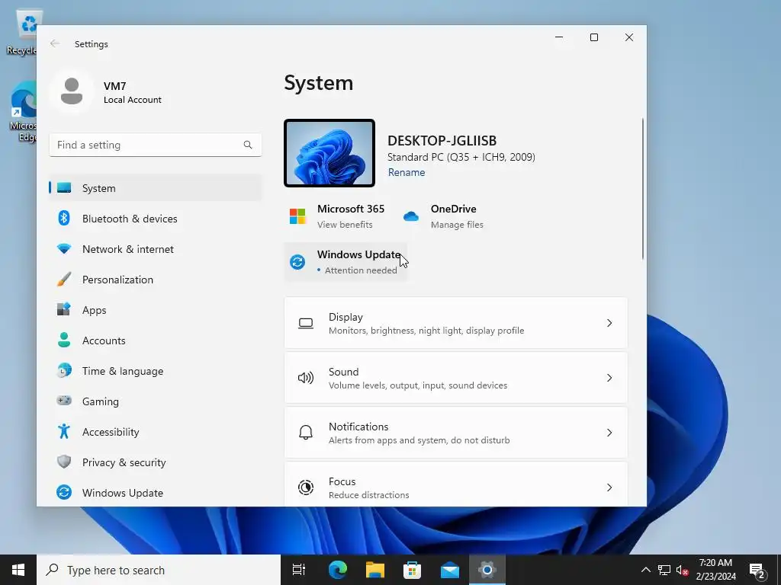Open Gaming settings

[x=155, y=401]
